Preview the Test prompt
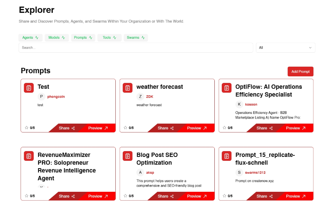 pyautogui.click(x=98, y=128)
